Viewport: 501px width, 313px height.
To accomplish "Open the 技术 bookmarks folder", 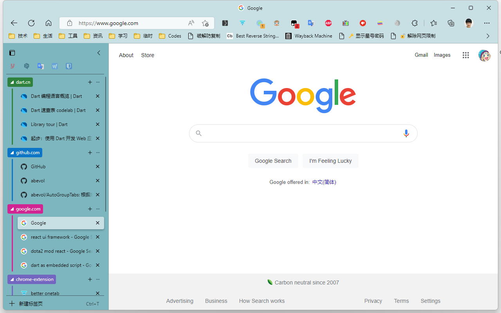I will (x=18, y=36).
